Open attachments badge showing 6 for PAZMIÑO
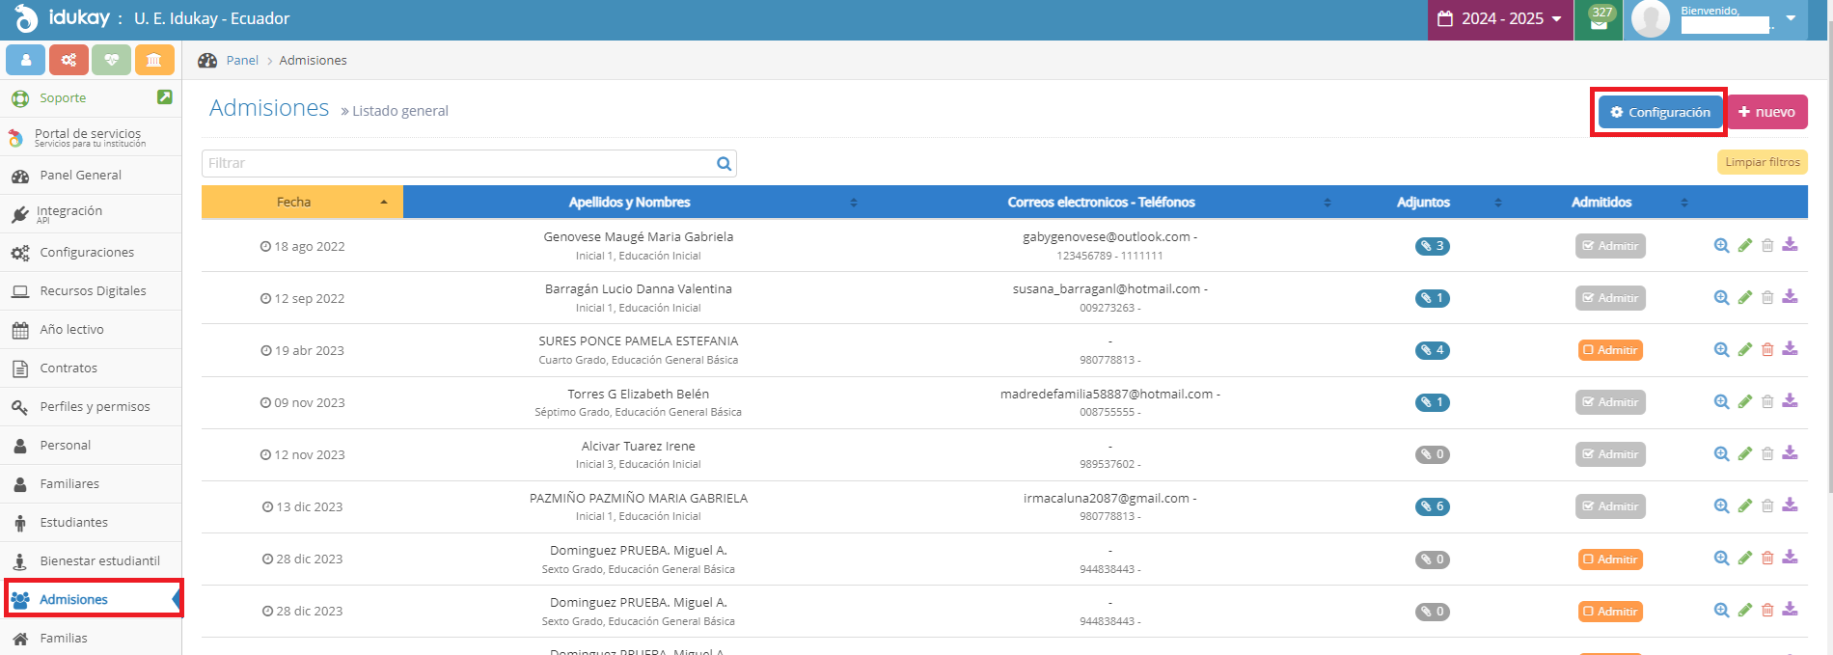The image size is (1833, 655). click(x=1432, y=506)
